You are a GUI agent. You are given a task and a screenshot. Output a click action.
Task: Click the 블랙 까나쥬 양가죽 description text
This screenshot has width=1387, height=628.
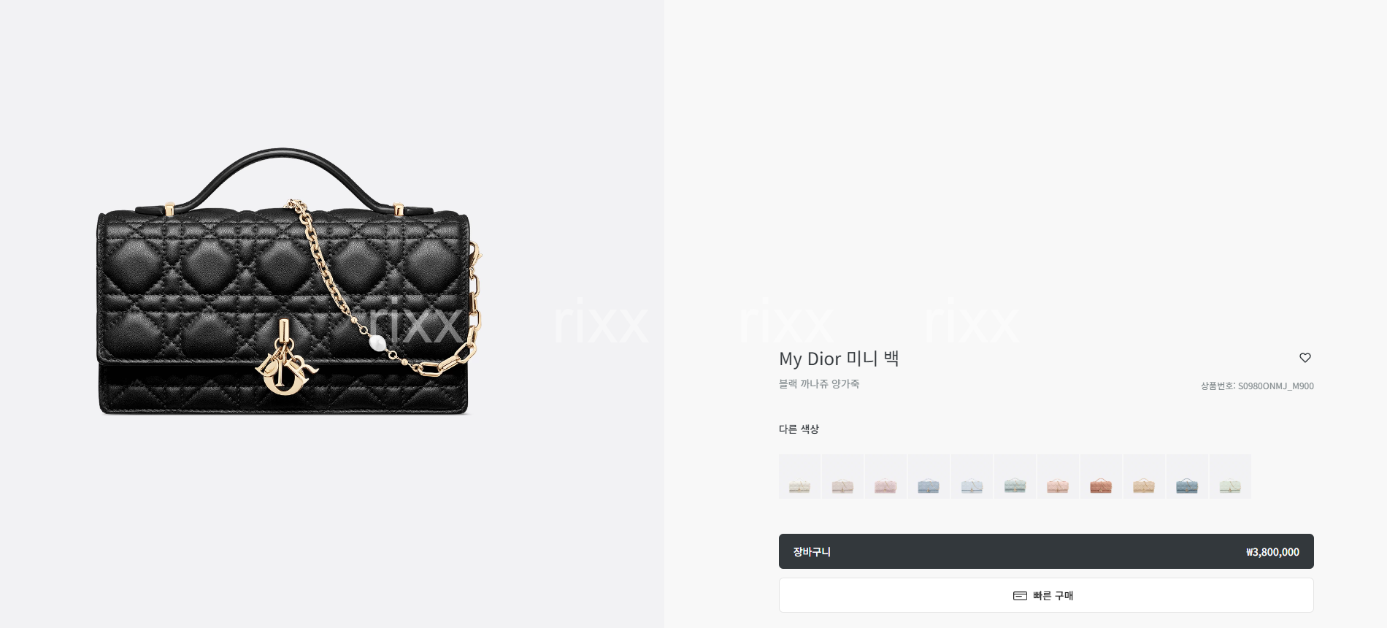pos(819,383)
